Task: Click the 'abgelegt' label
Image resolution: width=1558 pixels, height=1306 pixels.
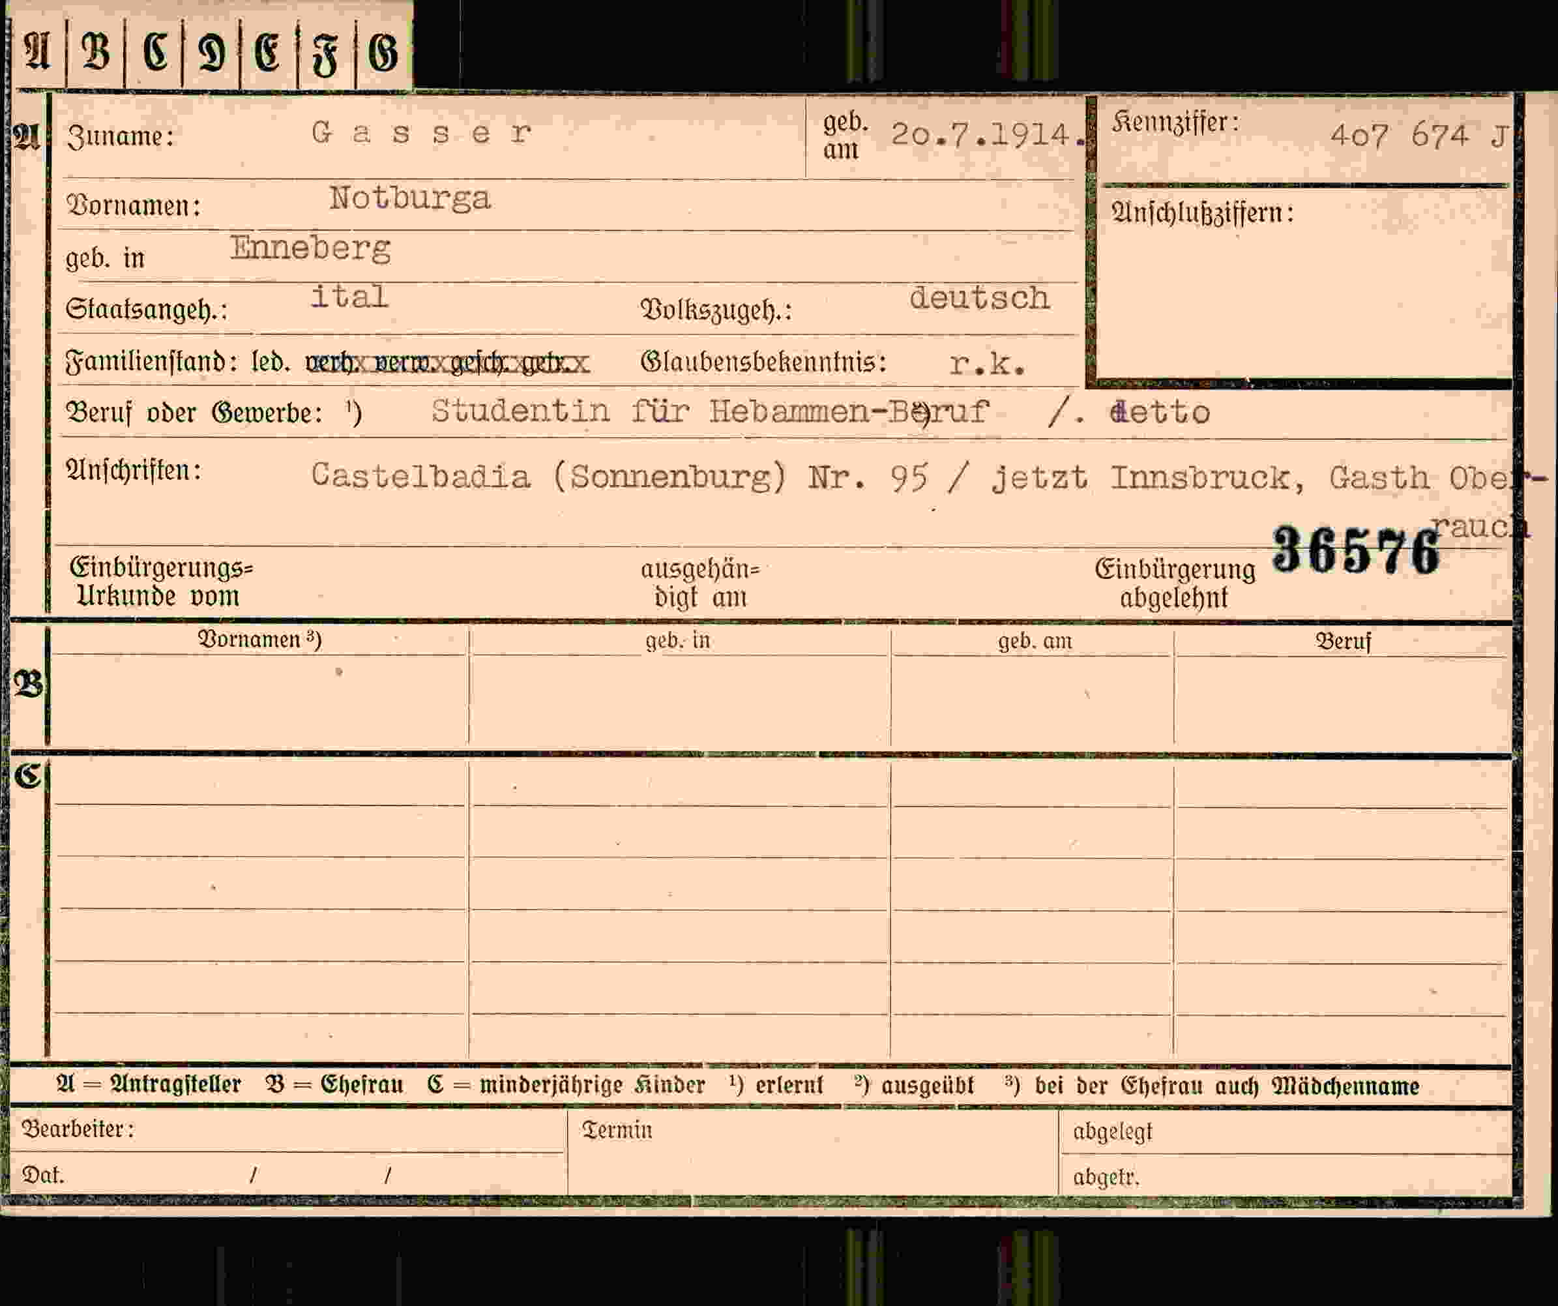Action: pyautogui.click(x=1112, y=1132)
